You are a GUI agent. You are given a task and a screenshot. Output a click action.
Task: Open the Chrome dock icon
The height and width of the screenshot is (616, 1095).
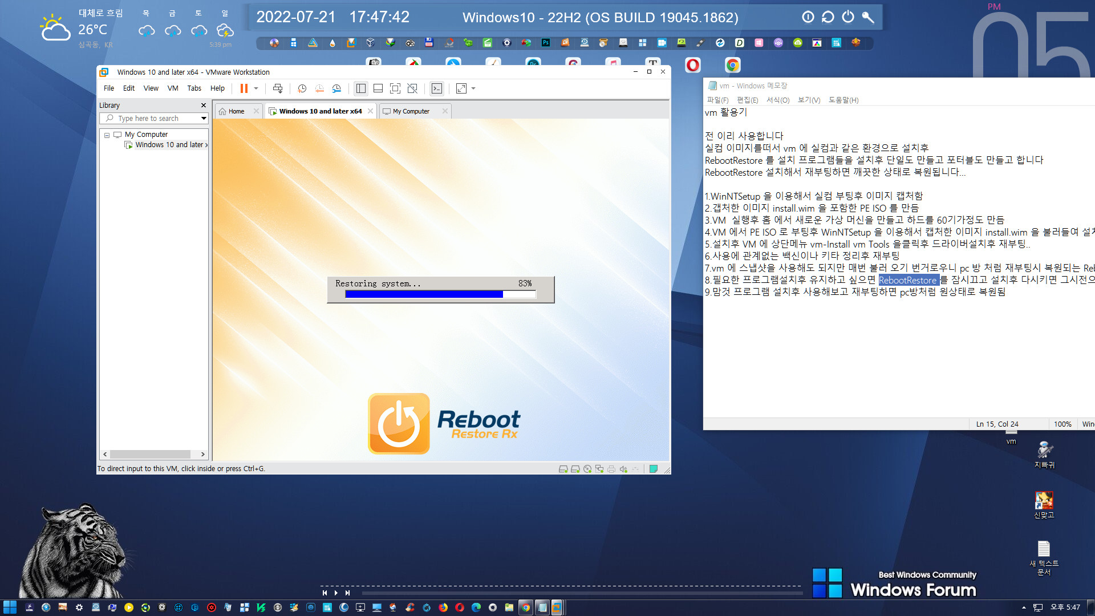click(733, 65)
